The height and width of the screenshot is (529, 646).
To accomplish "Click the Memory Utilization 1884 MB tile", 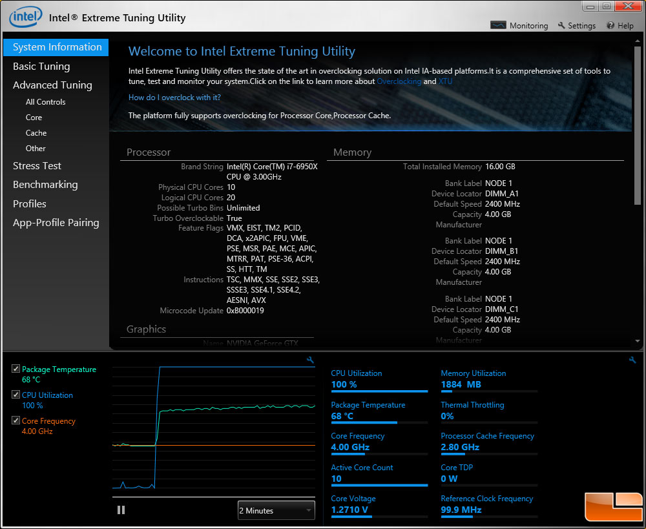I will 489,380.
